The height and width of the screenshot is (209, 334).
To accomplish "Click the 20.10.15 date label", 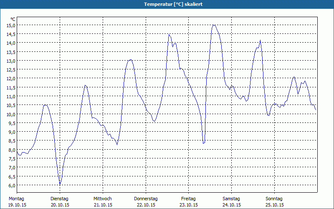I will click(60, 205).
